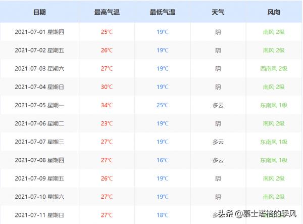The height and width of the screenshot is (224, 303).
Task: Select the date cell 2021-07-09 星期五
Action: pyautogui.click(x=39, y=178)
